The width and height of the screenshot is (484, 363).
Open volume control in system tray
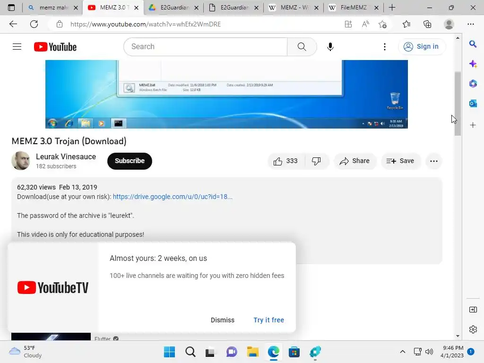[429, 352]
